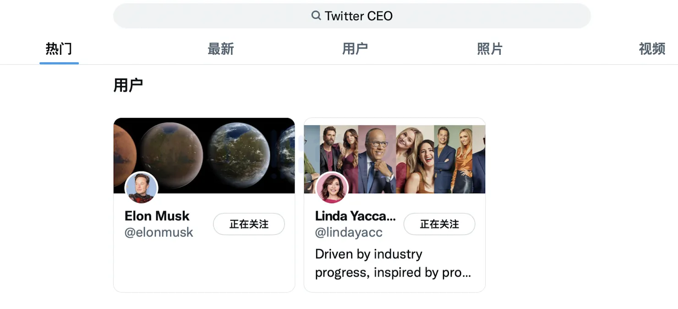
Task: Click the avatar on the Elon Musk card
Action: click(142, 188)
